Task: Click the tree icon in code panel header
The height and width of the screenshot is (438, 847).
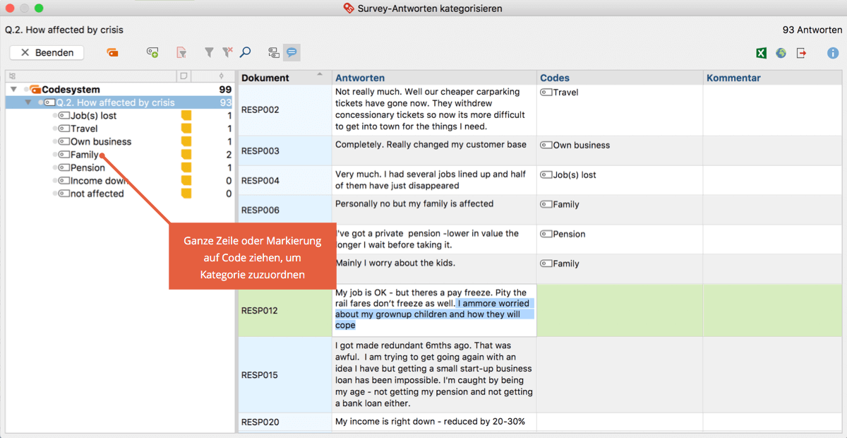Action: 12,76
